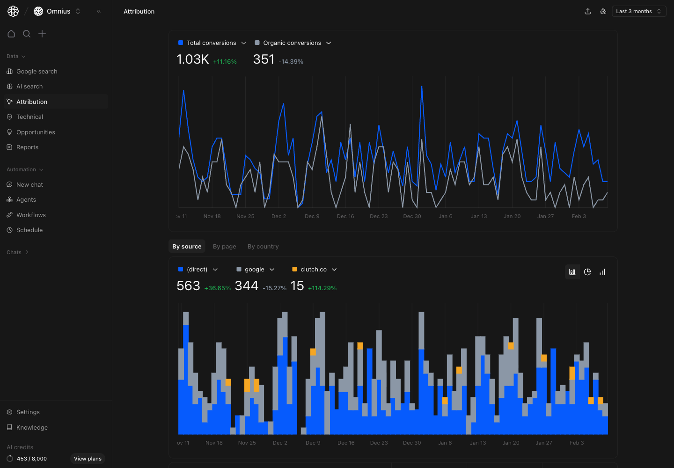Toggle the clutch.co yellow series swatch
Screen dimensions: 674x468
tap(294, 269)
